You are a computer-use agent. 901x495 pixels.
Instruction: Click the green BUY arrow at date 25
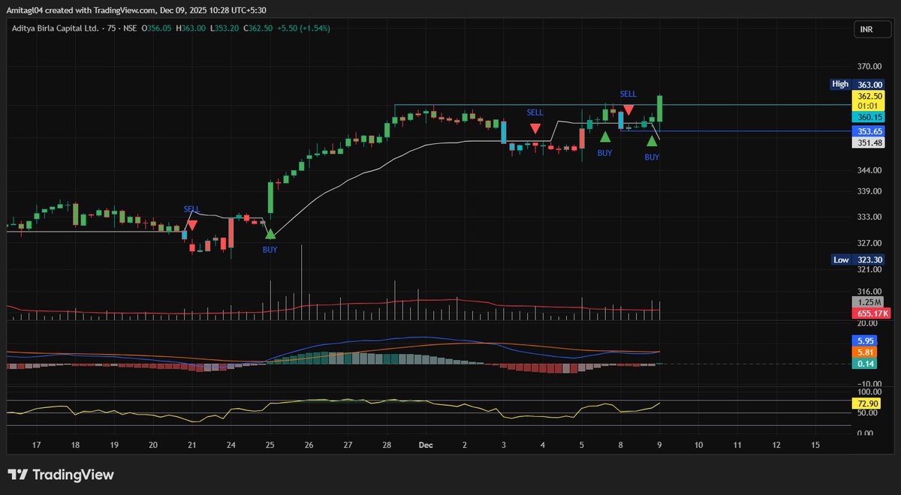[270, 234]
